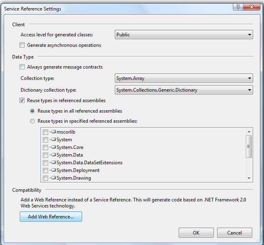Viewport: 264px width, 245px height.
Task: Click the System.Core assembly icon
Action: click(53, 147)
